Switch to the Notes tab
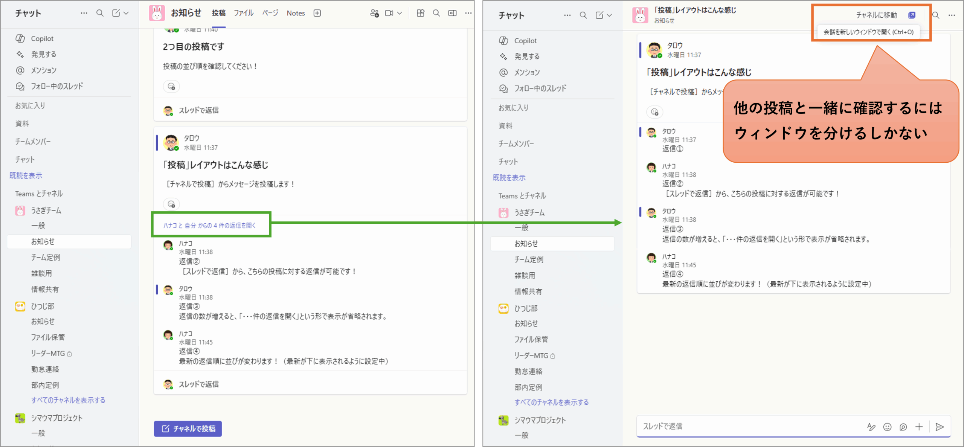The image size is (964, 447). pos(296,13)
